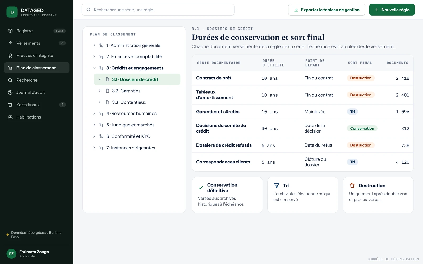Open Fatimata Zongo user profile avatar
The height and width of the screenshot is (264, 423).
pos(11,254)
